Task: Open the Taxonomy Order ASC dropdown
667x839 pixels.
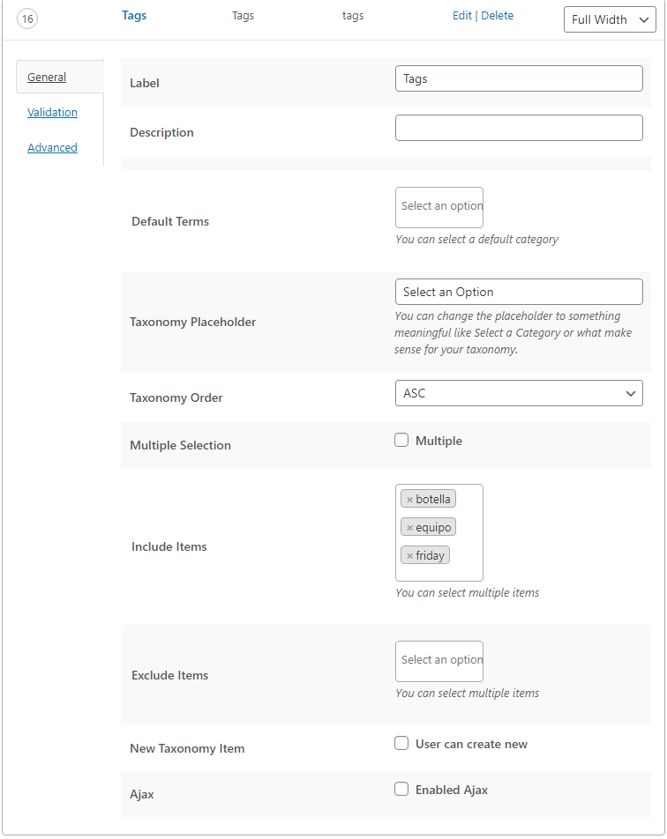Action: (x=519, y=393)
